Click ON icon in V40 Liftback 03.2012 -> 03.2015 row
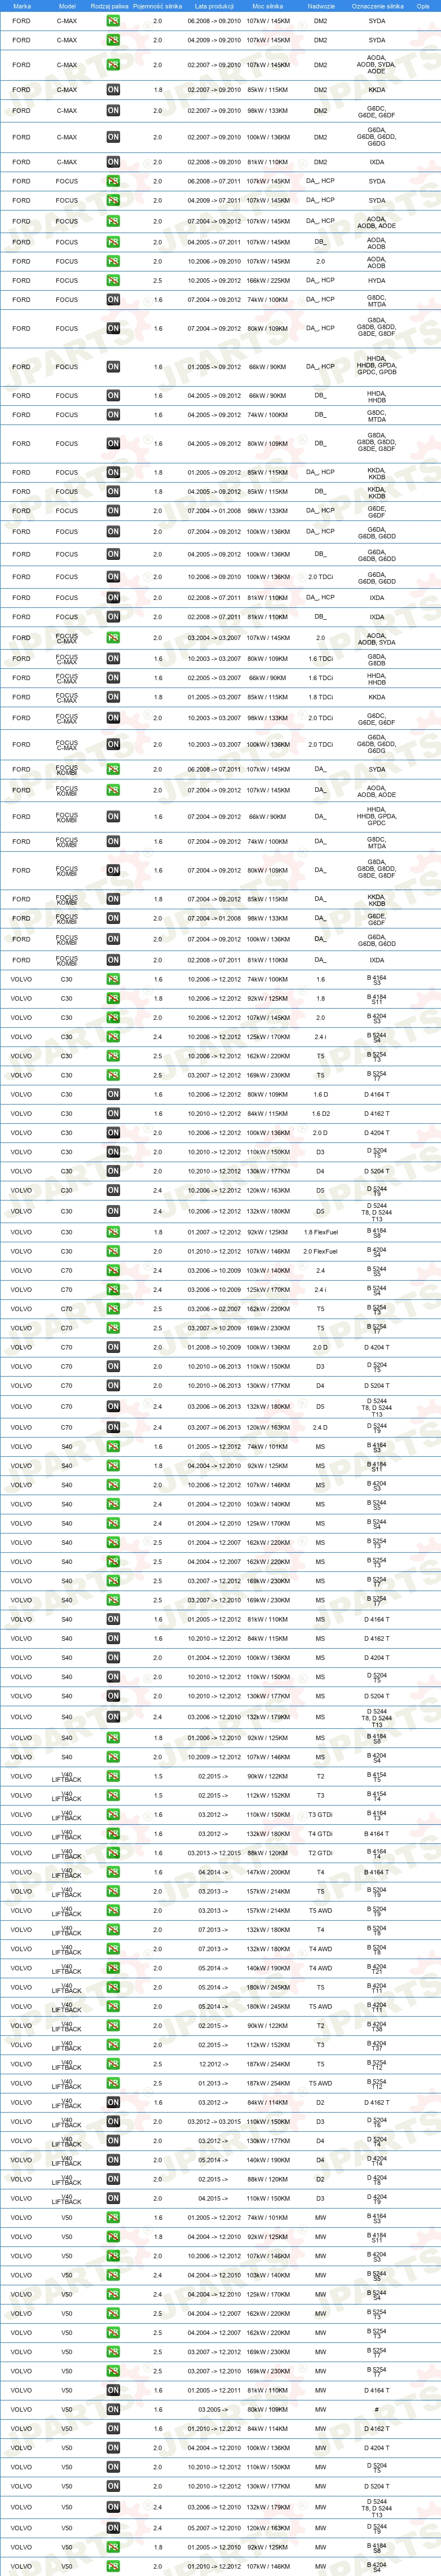The image size is (441, 2576). click(x=113, y=2121)
